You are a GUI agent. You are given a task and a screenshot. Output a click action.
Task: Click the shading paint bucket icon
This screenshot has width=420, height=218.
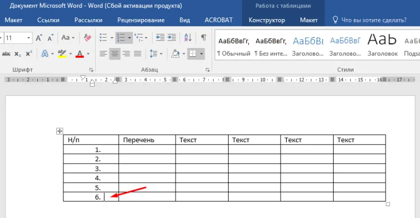[176, 54]
